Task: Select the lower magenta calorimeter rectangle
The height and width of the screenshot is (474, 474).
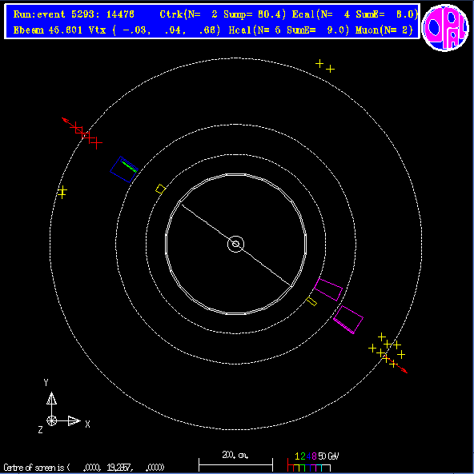Action: 348,320
